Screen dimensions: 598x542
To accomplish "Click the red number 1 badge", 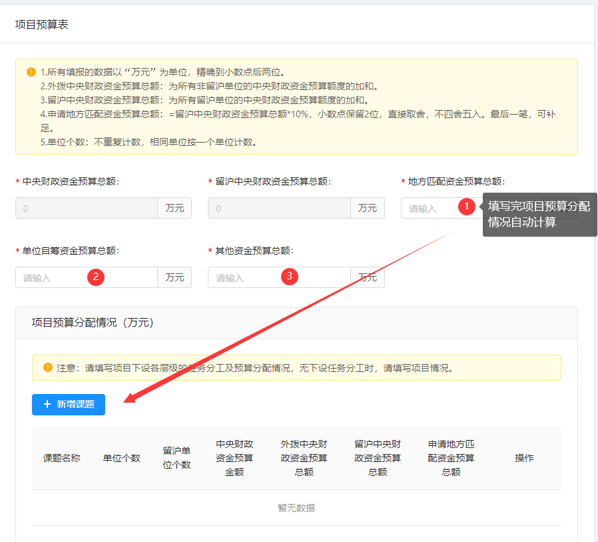I will tap(467, 207).
